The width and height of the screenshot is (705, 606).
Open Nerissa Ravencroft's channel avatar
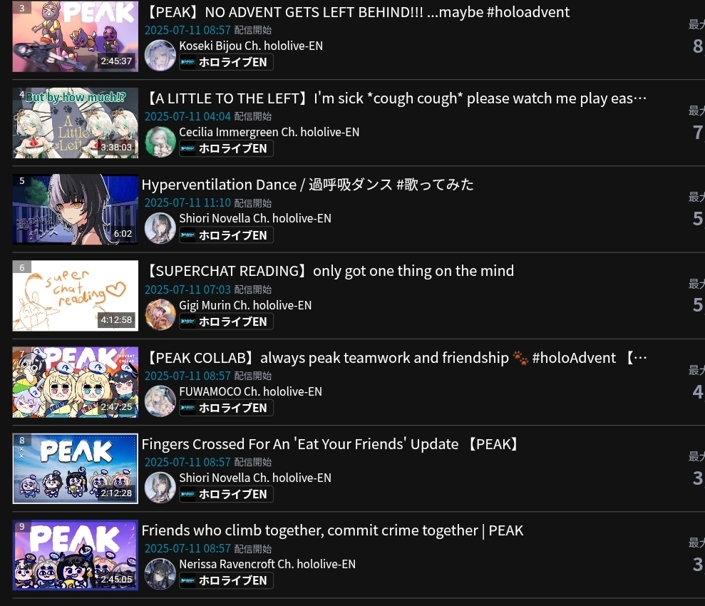point(160,574)
